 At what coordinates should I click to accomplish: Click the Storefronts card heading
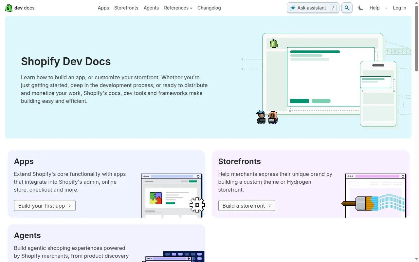(x=240, y=161)
